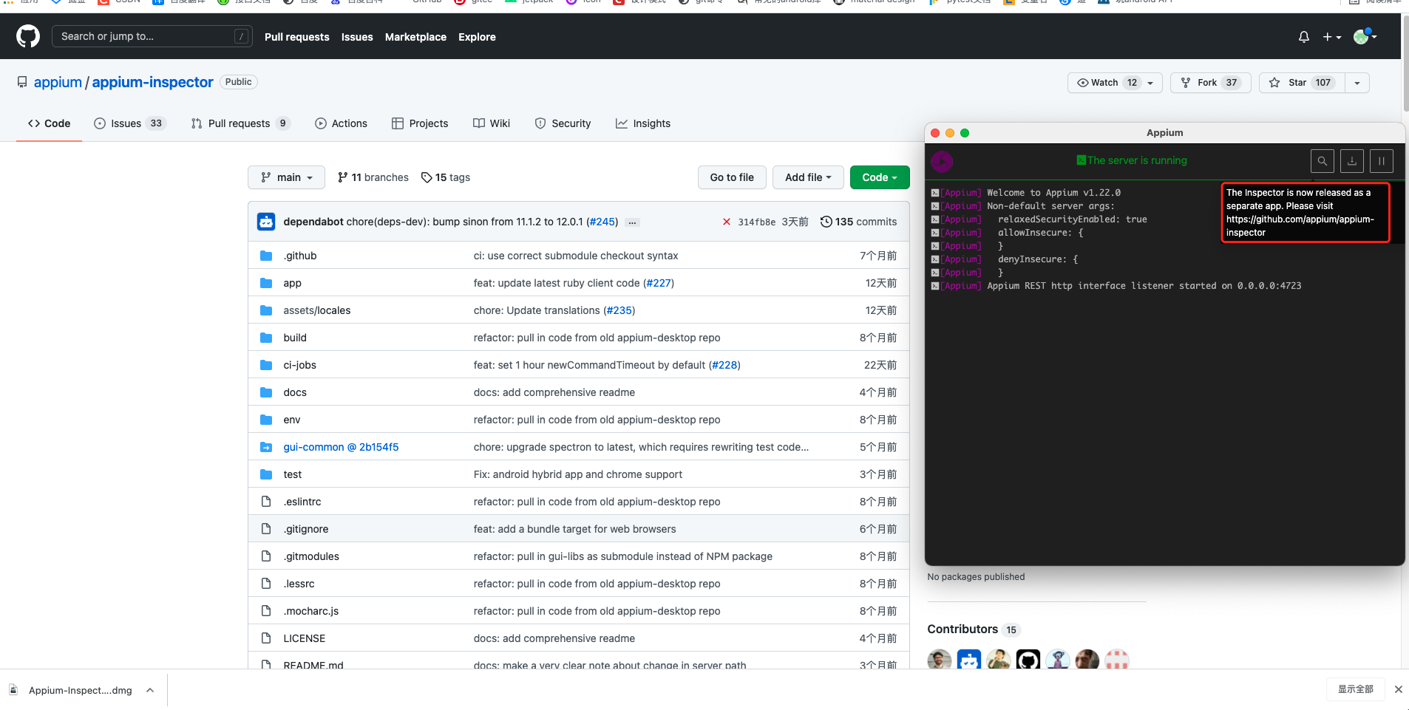Image resolution: width=1409 pixels, height=710 pixels.
Task: Open the .gitignore file
Action: point(305,529)
